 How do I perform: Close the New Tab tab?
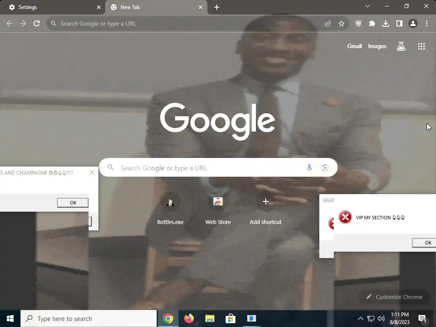click(x=201, y=7)
